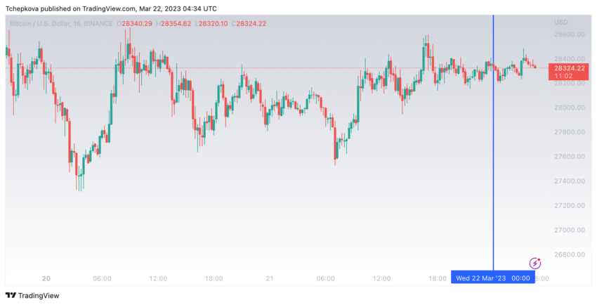Select the 21 date label on time axis
Viewport: 597px width, 305px height.
[270, 279]
